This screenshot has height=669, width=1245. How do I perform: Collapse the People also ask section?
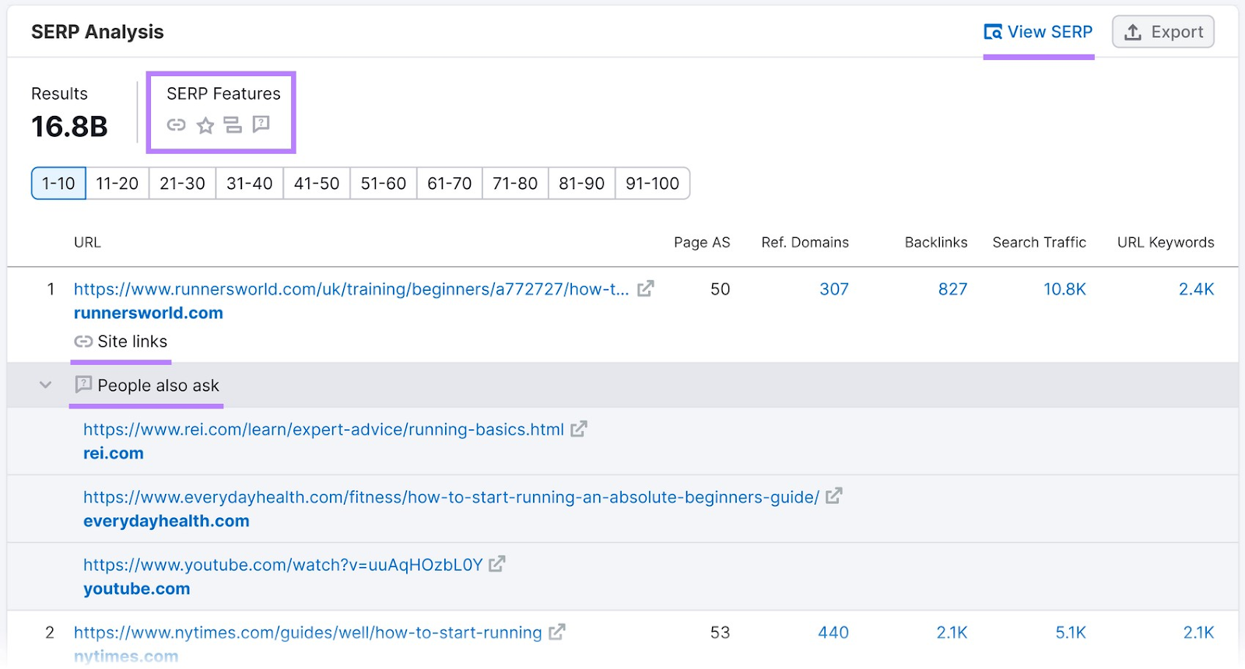pyautogui.click(x=46, y=385)
